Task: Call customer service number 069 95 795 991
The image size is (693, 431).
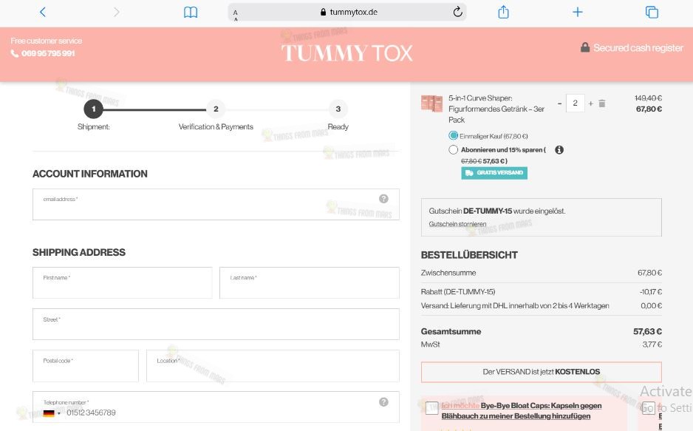Action: [x=43, y=53]
